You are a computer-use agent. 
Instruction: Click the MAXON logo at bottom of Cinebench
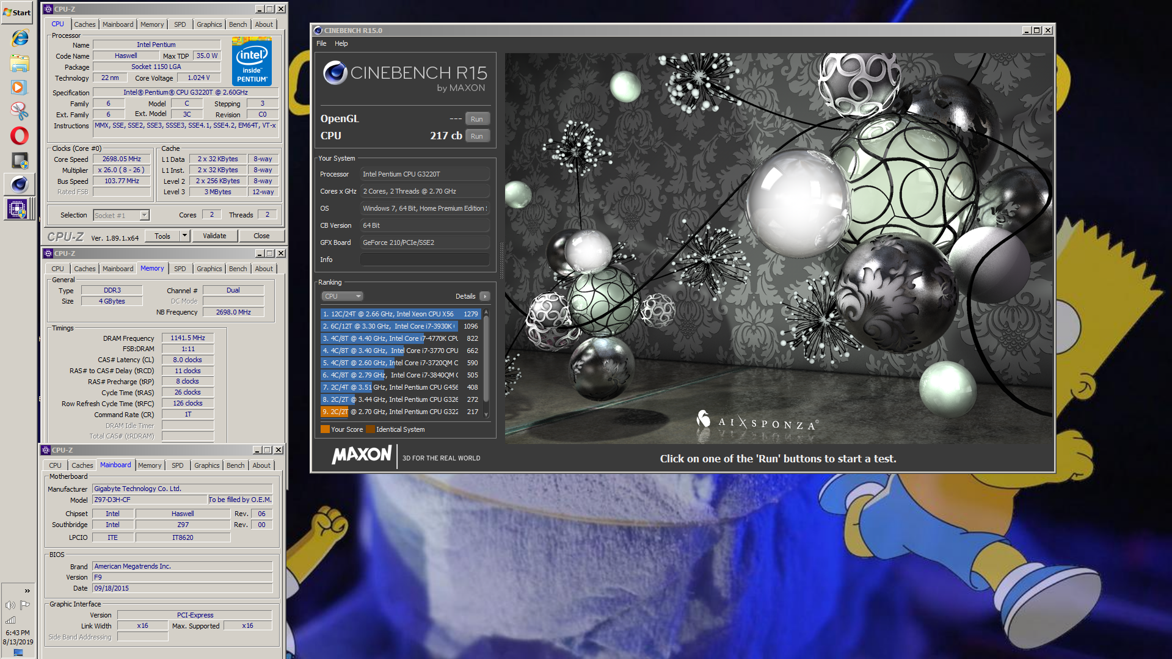pyautogui.click(x=362, y=455)
